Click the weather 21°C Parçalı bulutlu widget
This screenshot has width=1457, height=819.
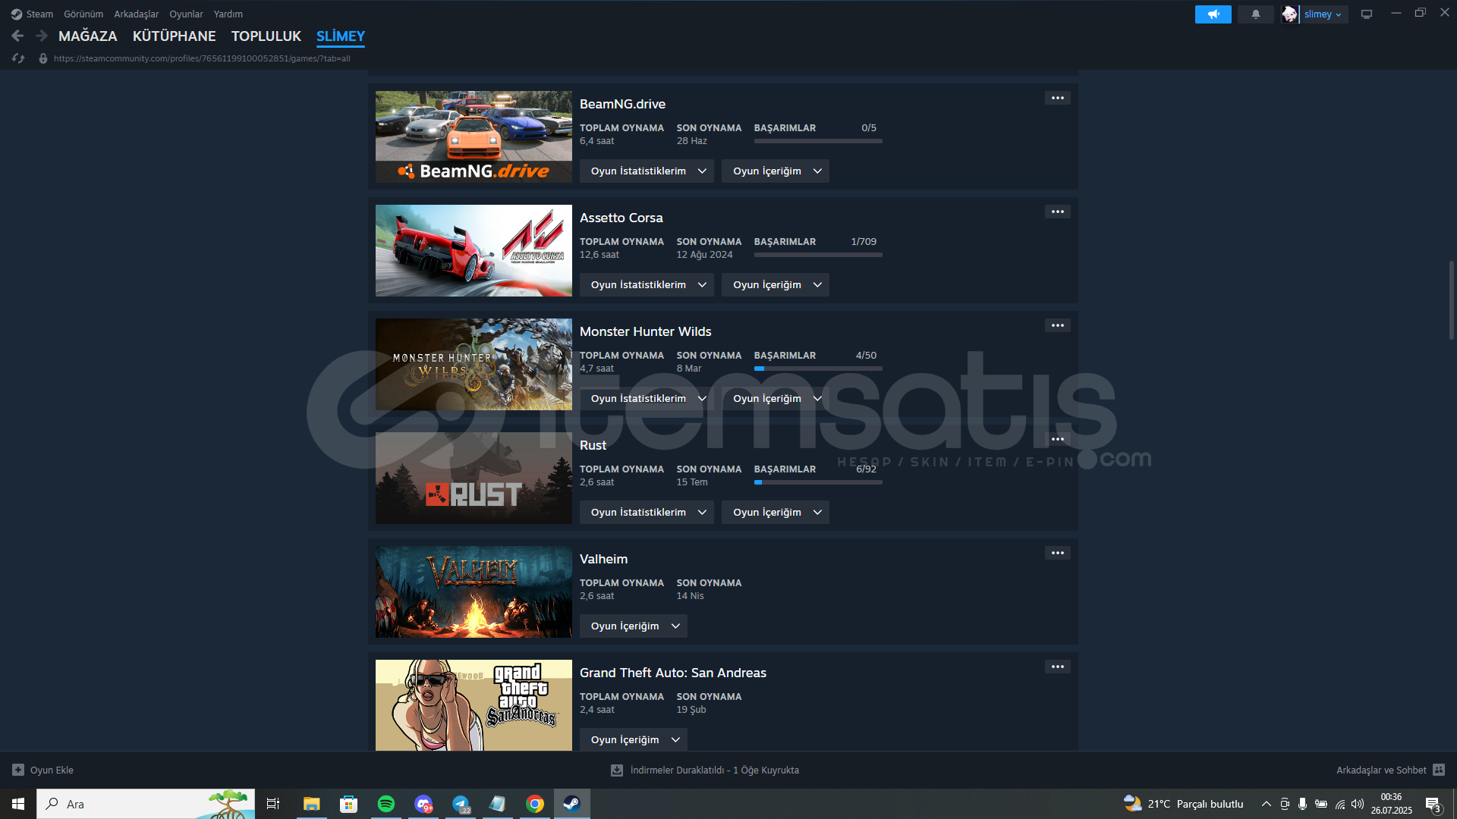tap(1184, 804)
